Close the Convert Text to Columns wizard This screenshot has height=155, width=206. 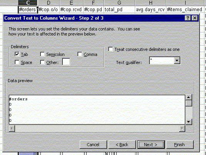point(195,18)
